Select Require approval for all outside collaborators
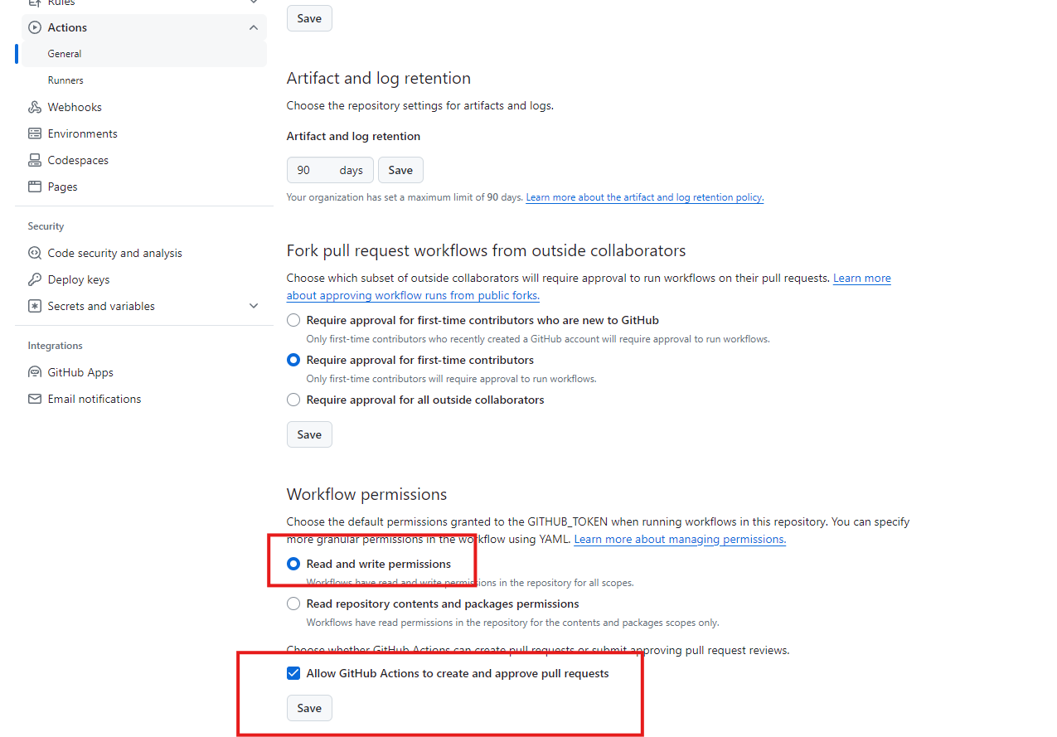 [293, 399]
